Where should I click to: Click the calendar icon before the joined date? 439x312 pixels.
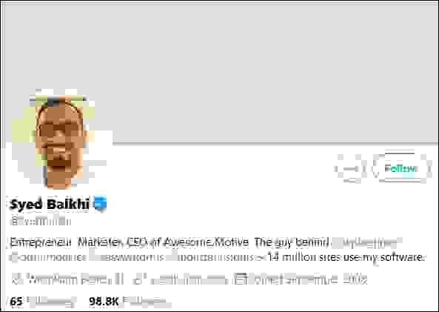pos(239,280)
